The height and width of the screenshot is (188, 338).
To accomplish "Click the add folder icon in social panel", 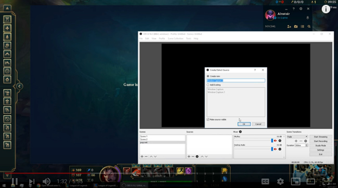I will [x=296, y=26].
